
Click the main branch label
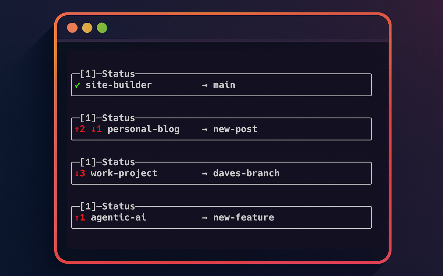pyautogui.click(x=224, y=85)
